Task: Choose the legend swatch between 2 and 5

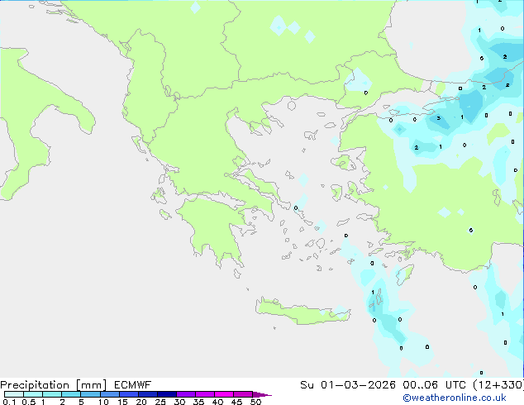Action: [x=71, y=394]
